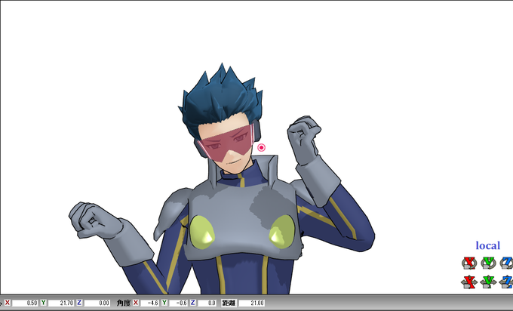Screen dimensions: 513x311
Task: Click the red X rotation handle icon
Action: click(469, 263)
